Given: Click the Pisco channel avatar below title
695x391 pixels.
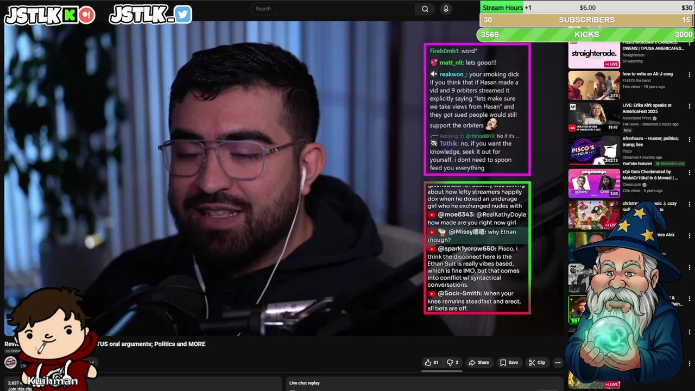Looking at the screenshot, I should coord(10,362).
